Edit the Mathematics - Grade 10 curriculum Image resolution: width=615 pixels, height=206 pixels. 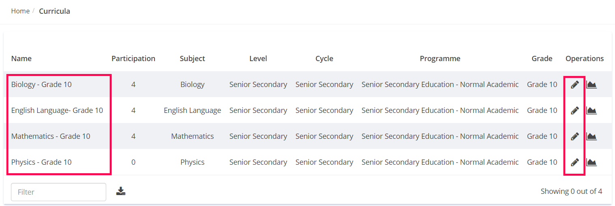(574, 136)
